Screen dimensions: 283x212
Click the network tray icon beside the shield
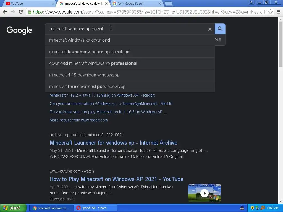click(x=258, y=208)
